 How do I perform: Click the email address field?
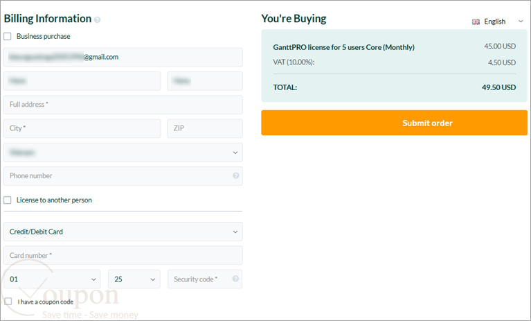(x=123, y=57)
